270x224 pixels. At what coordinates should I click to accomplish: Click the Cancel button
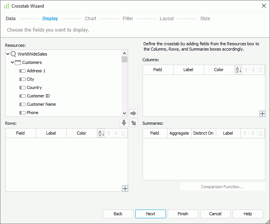215,214
